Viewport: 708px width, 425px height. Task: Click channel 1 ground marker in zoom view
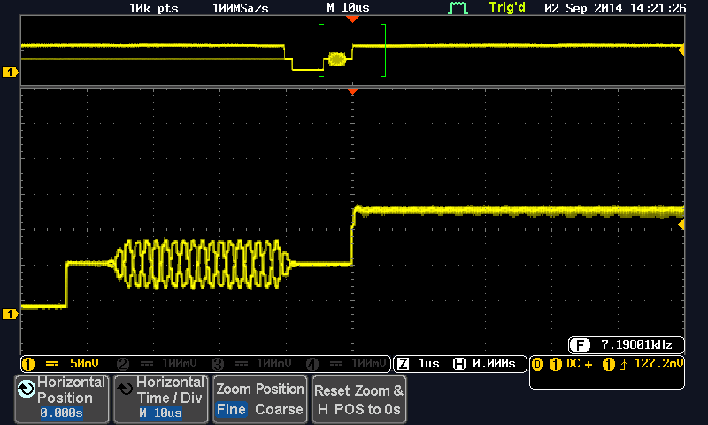click(x=11, y=313)
